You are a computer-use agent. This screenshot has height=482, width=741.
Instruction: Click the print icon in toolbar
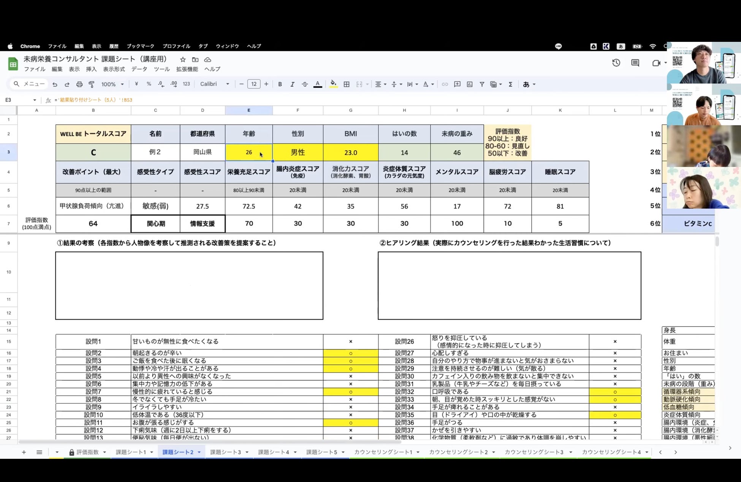[x=79, y=84]
